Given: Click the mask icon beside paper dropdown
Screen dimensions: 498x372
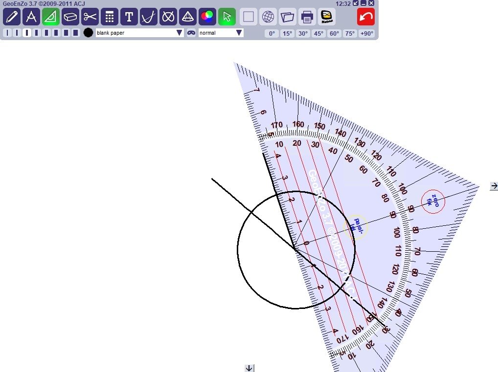Looking at the screenshot, I should (x=191, y=33).
